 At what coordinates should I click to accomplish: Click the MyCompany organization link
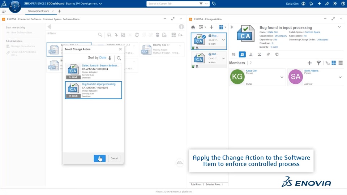pos(280,36)
